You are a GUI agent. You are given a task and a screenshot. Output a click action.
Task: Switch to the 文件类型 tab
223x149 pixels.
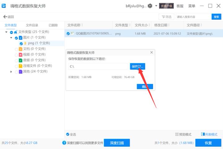click(11, 25)
